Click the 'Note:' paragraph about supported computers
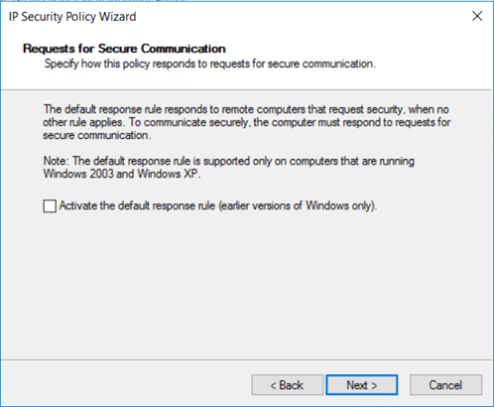 click(x=229, y=167)
